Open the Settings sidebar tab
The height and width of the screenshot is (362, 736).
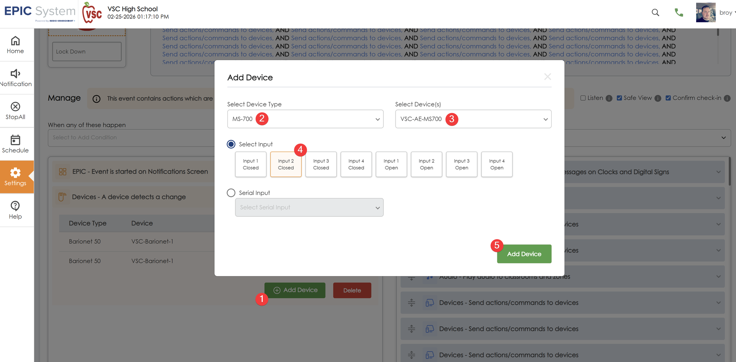tap(15, 177)
